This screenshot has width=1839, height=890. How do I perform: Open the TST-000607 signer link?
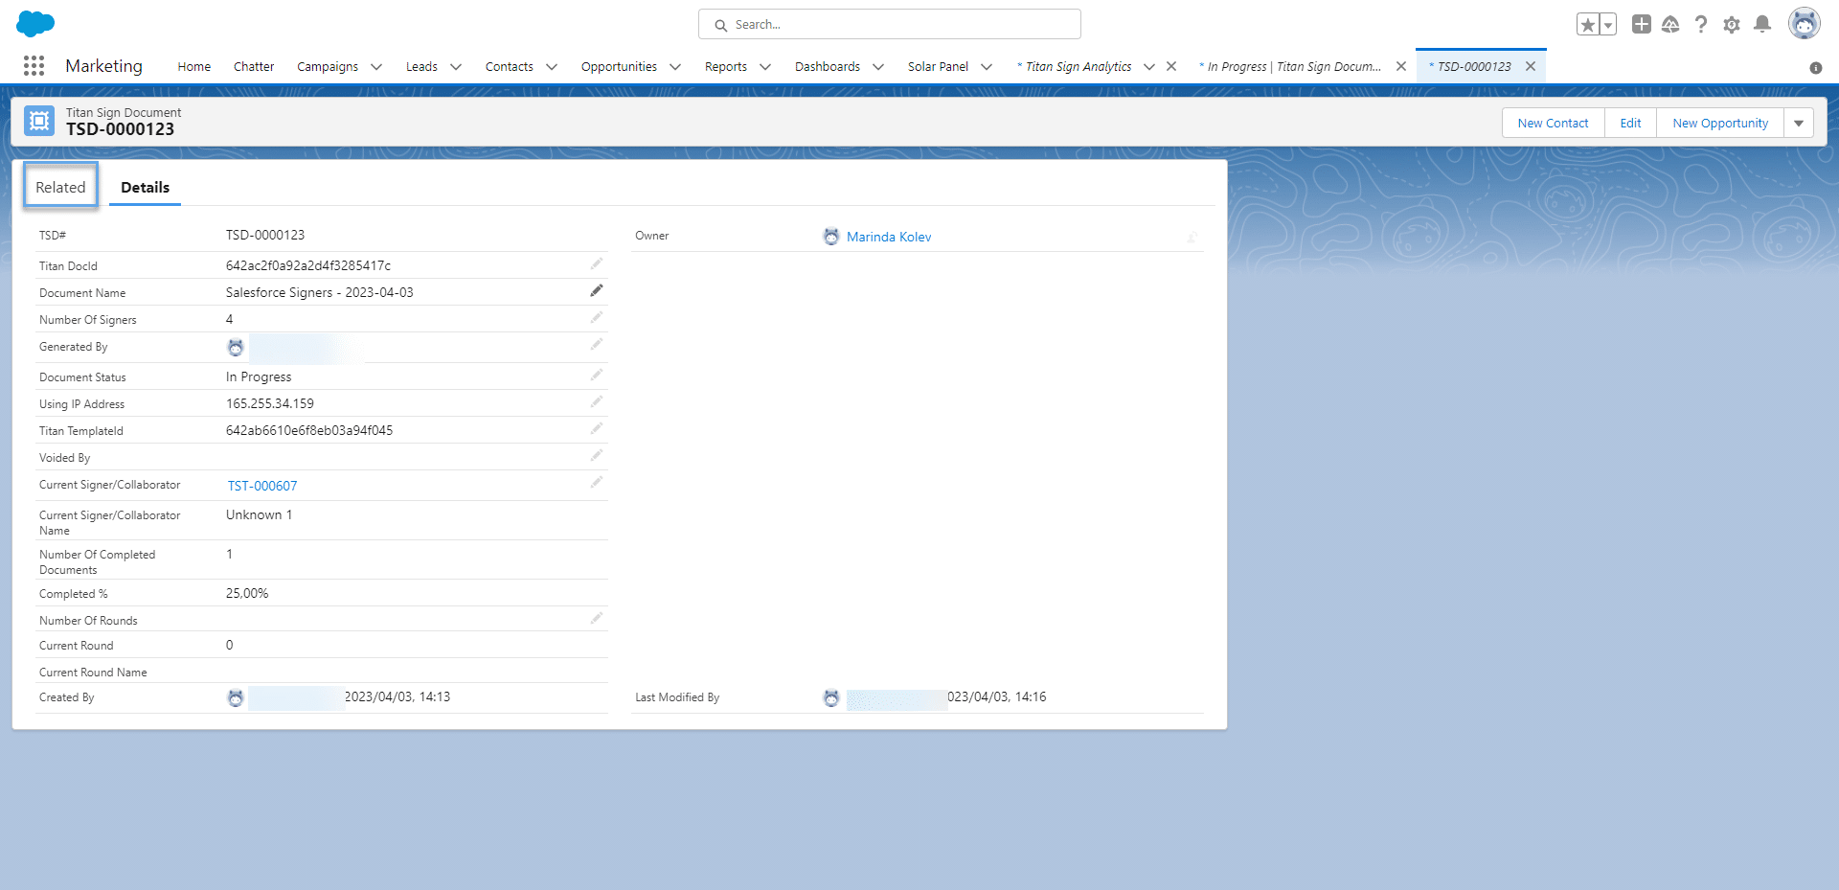coord(262,486)
